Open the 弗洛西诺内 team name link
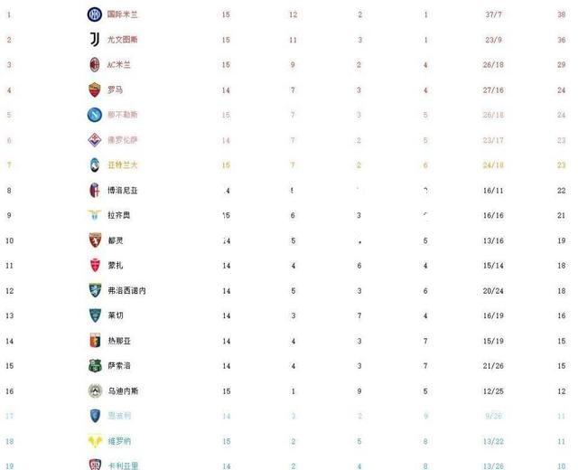Viewport: 578px width, 470px height. click(x=126, y=291)
